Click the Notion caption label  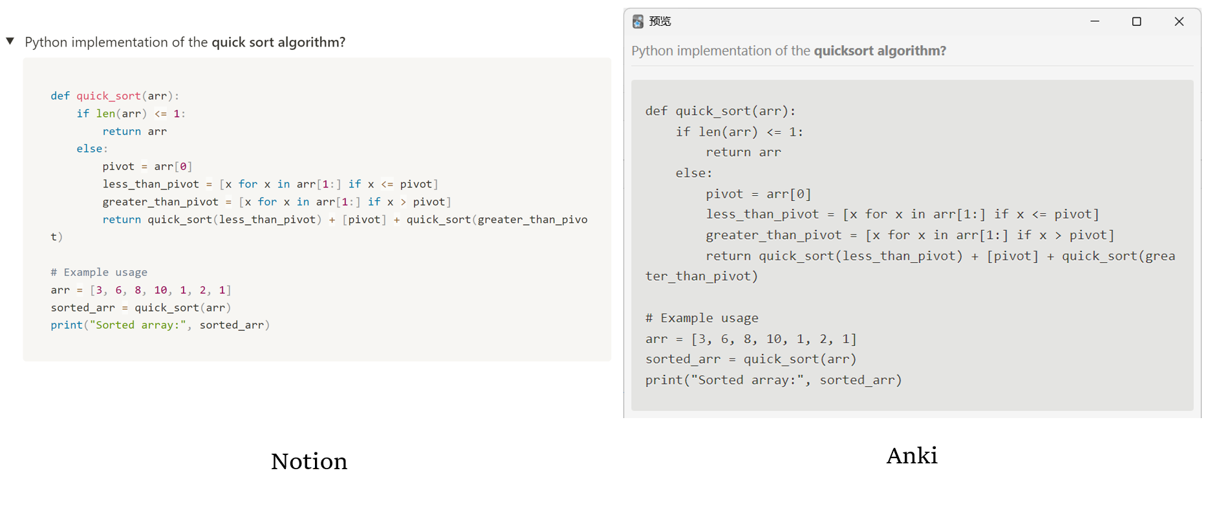(309, 461)
